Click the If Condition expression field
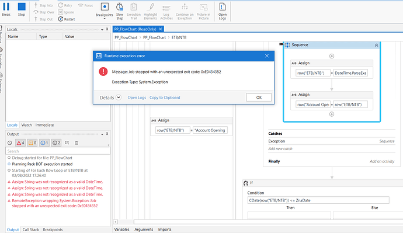 [x=318, y=200]
